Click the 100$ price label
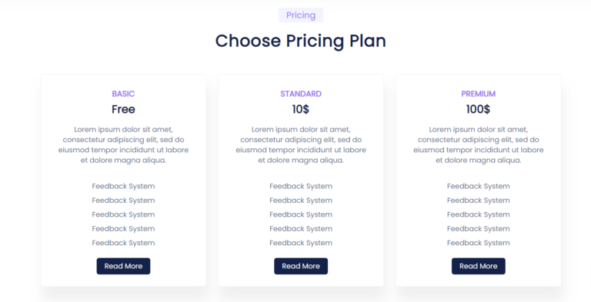Viewport: 591px width, 302px height. [x=479, y=109]
